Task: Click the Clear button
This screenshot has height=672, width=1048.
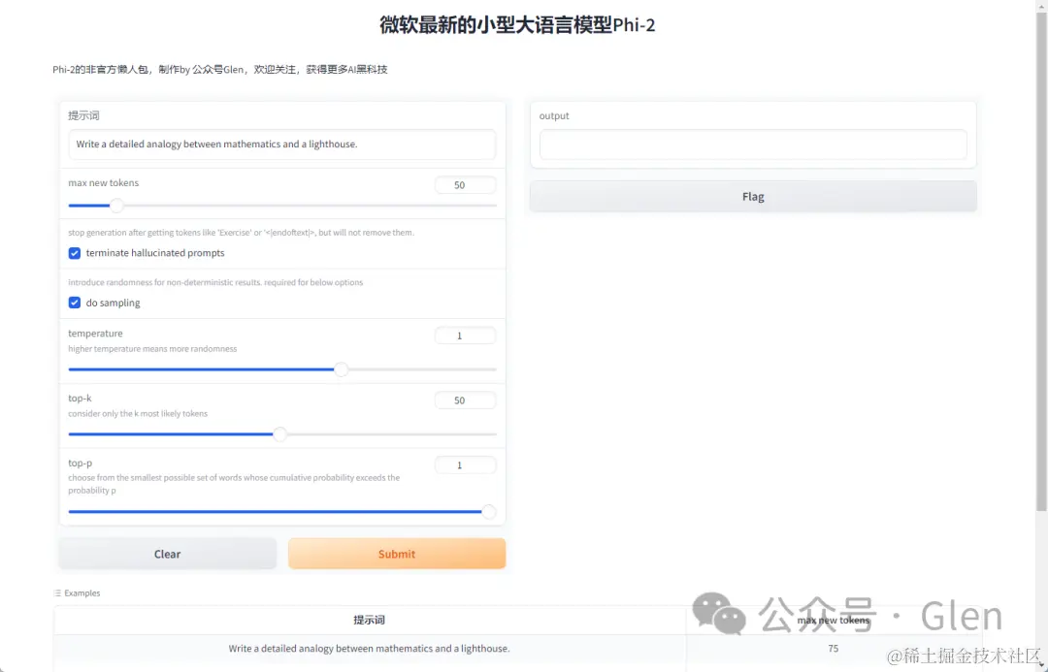Action: coord(167,553)
